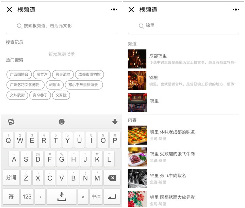Viewport: 245px width, 208px height.
Task: Tap the G key
Action: tap(62, 159)
